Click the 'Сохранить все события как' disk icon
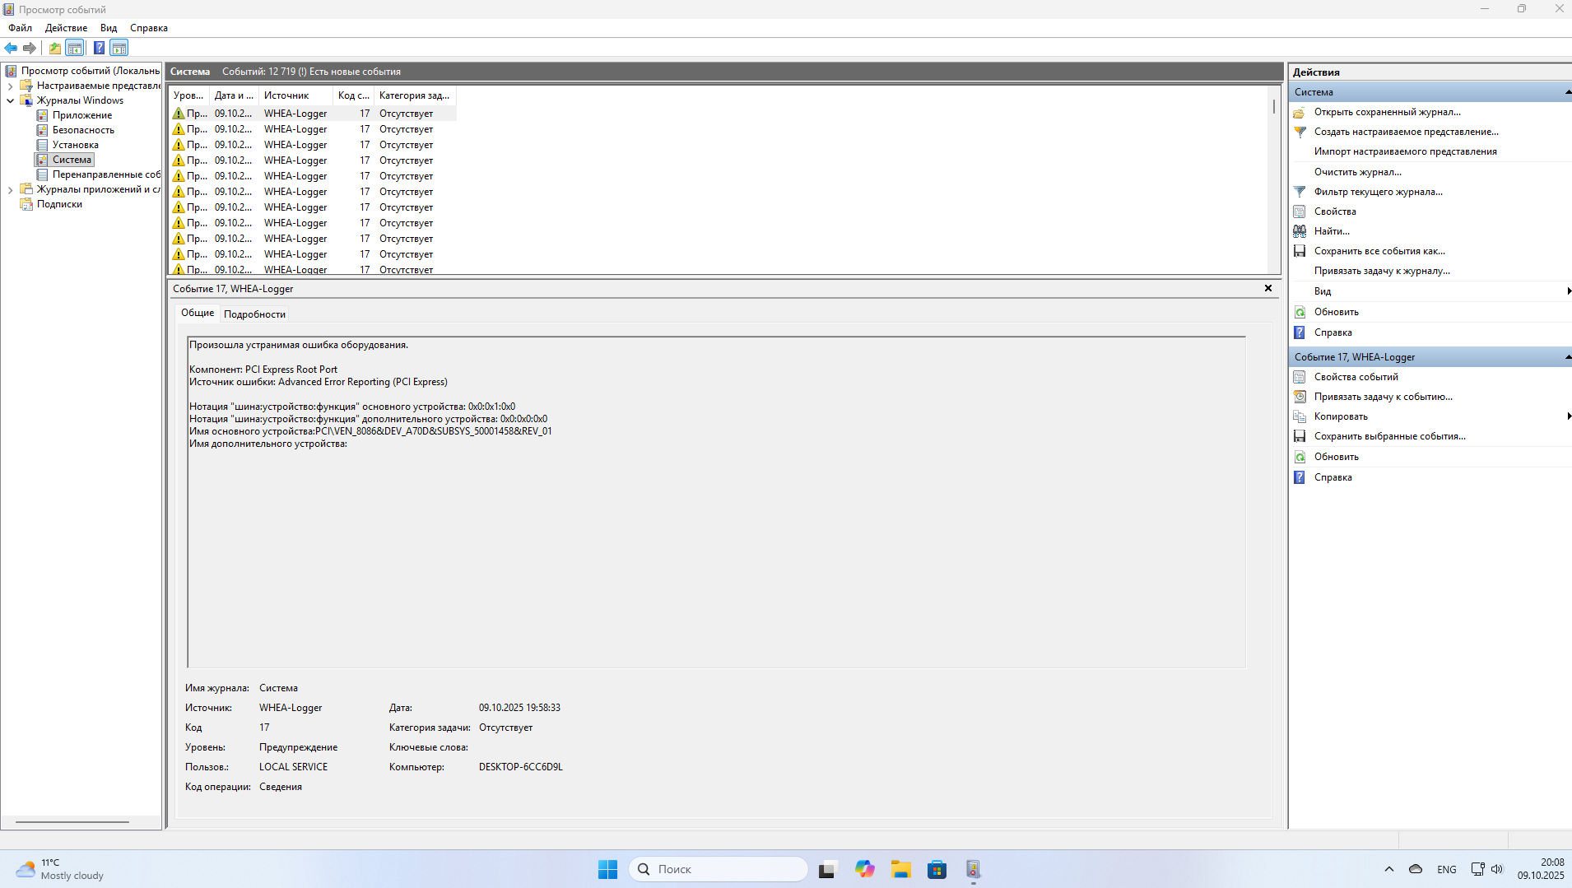Image resolution: width=1572 pixels, height=888 pixels. pos(1300,251)
